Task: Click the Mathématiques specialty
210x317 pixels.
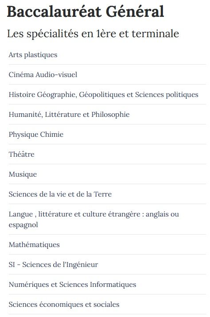Action: (x=107, y=245)
